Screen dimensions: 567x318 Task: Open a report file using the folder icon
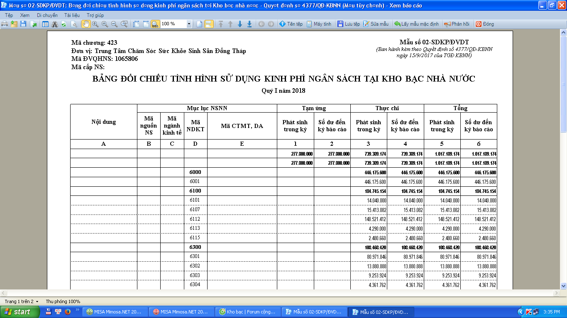tap(14, 24)
